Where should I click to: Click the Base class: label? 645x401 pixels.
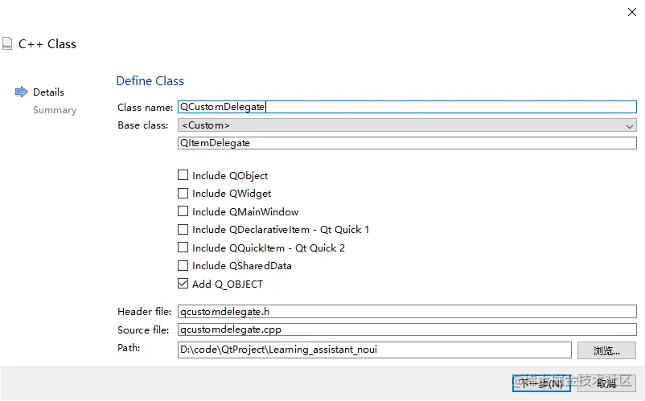point(142,125)
